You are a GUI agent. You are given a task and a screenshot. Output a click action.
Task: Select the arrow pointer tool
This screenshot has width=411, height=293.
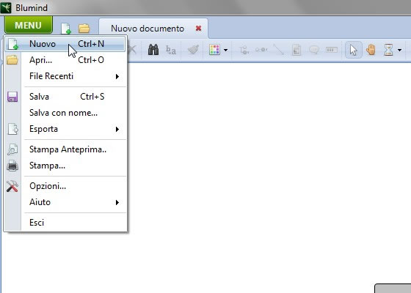click(353, 50)
